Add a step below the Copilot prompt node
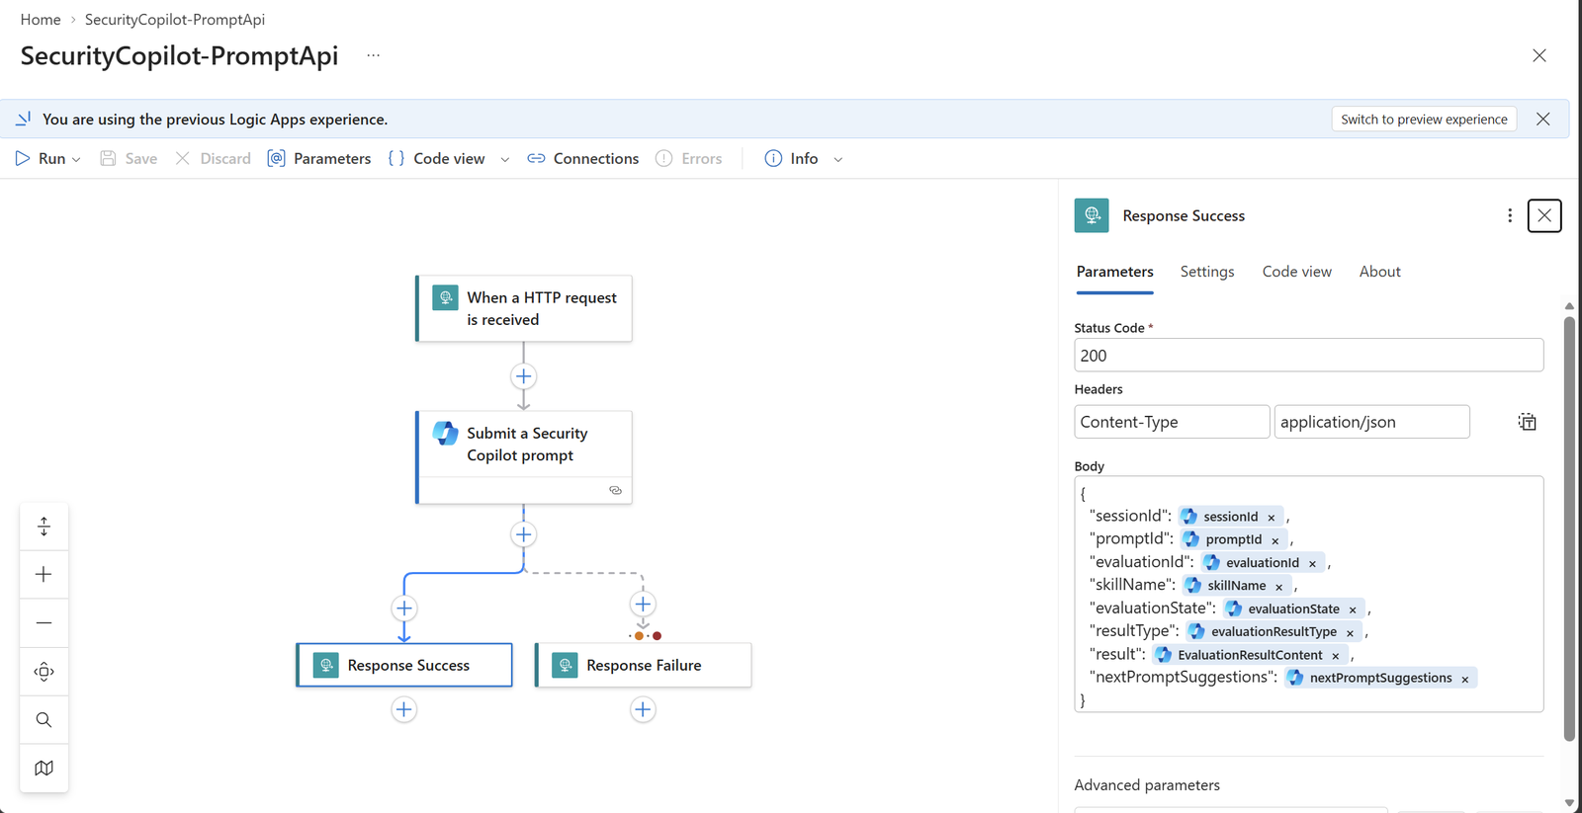This screenshot has width=1582, height=813. tap(524, 534)
